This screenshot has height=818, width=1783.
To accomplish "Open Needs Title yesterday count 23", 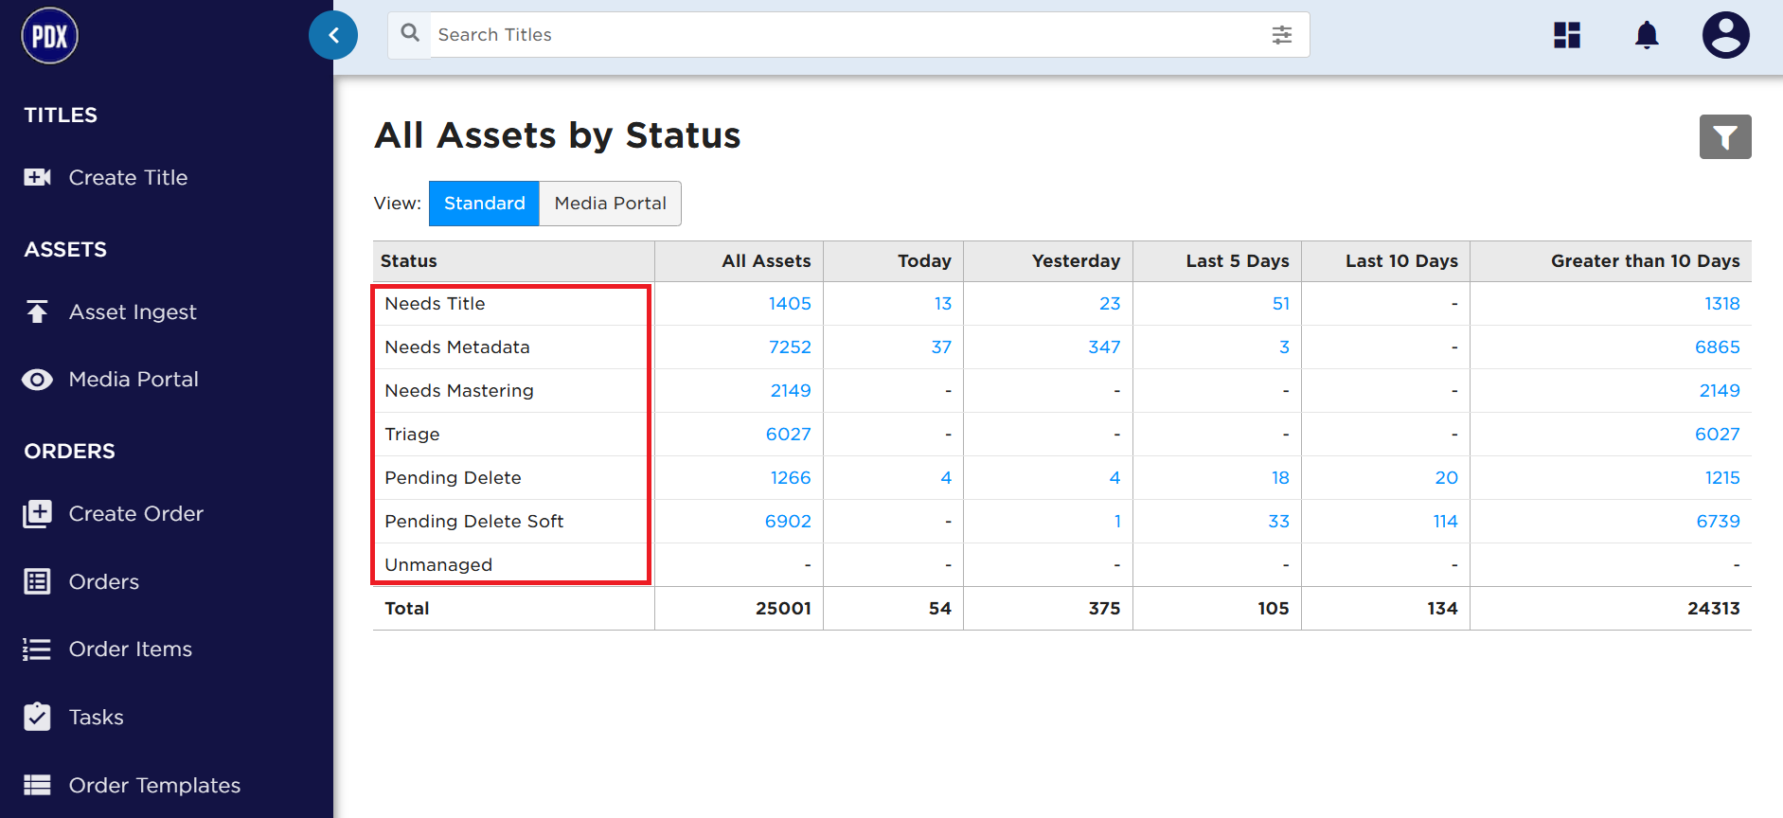I will click(x=1110, y=304).
